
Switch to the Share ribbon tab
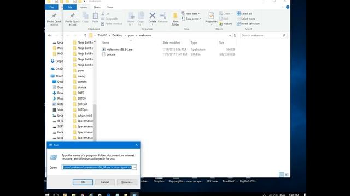tap(97, 7)
